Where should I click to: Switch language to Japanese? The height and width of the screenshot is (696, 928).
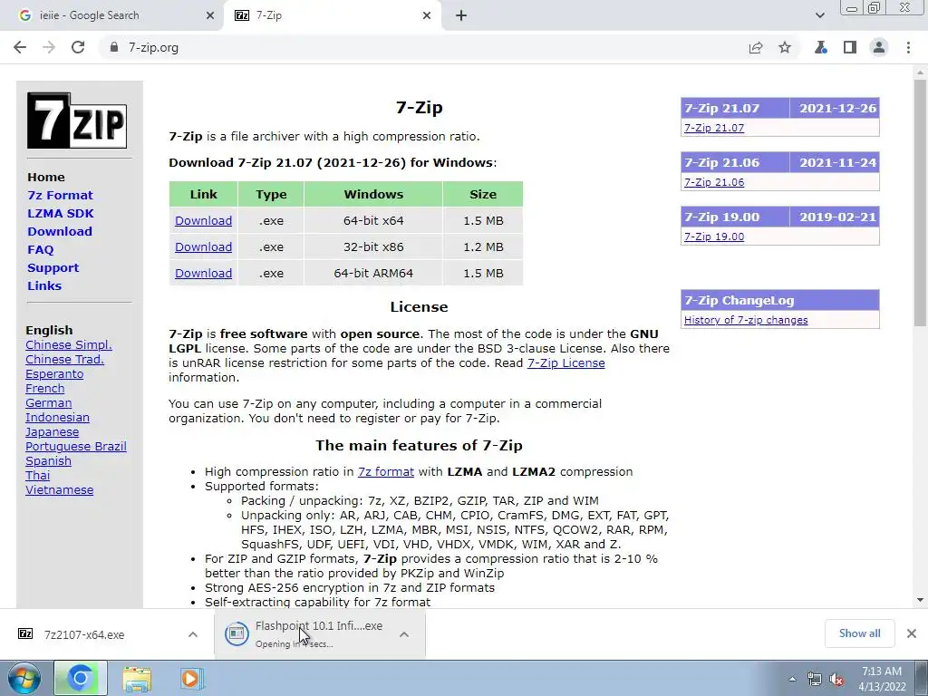pyautogui.click(x=52, y=432)
